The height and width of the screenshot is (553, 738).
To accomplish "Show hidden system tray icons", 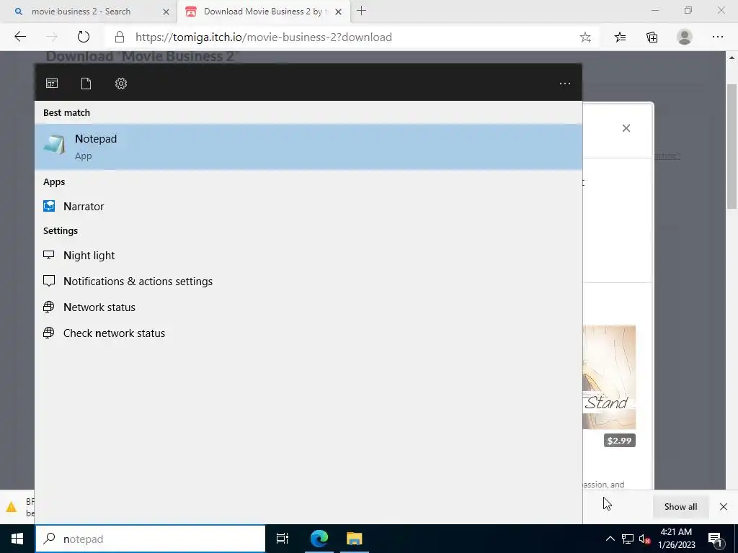I will 610,539.
